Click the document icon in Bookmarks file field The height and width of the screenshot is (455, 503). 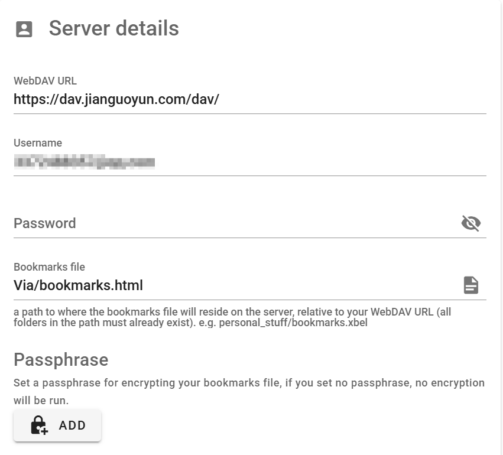(470, 285)
